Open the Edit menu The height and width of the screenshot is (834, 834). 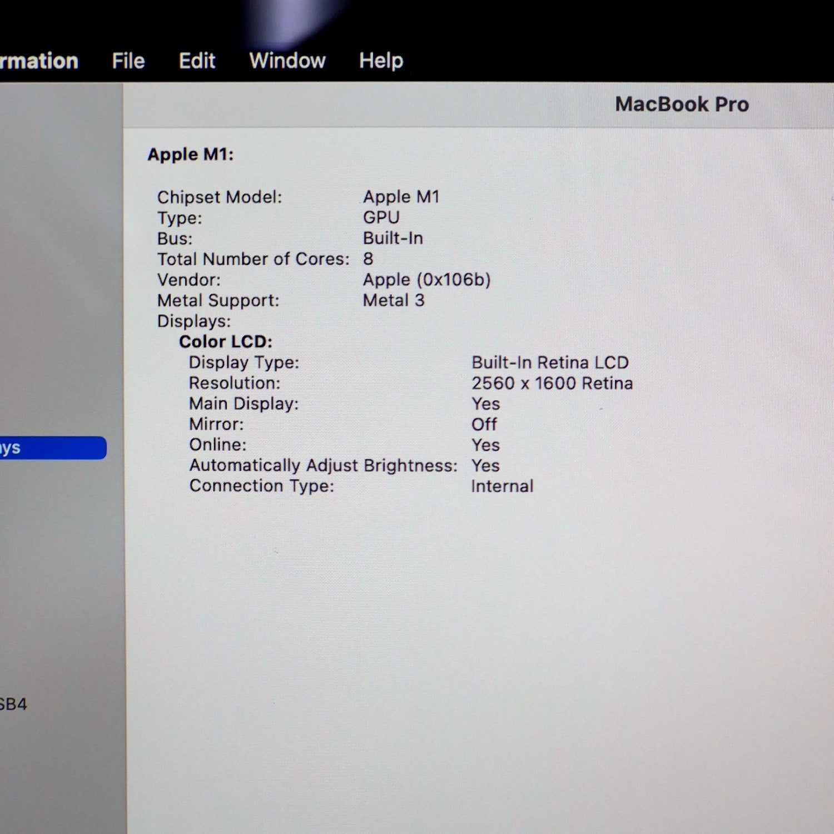(x=197, y=61)
